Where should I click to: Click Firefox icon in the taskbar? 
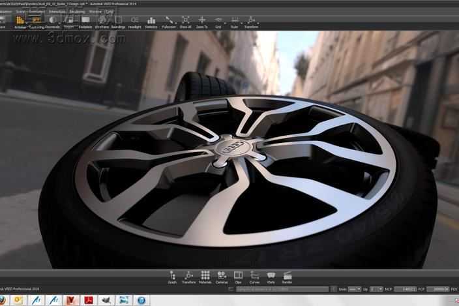point(3,300)
